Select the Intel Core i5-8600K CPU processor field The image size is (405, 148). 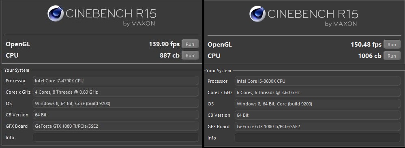coord(318,81)
